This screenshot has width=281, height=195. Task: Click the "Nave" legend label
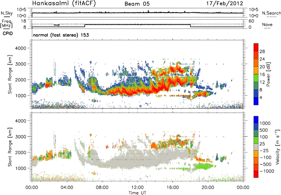click(267, 24)
